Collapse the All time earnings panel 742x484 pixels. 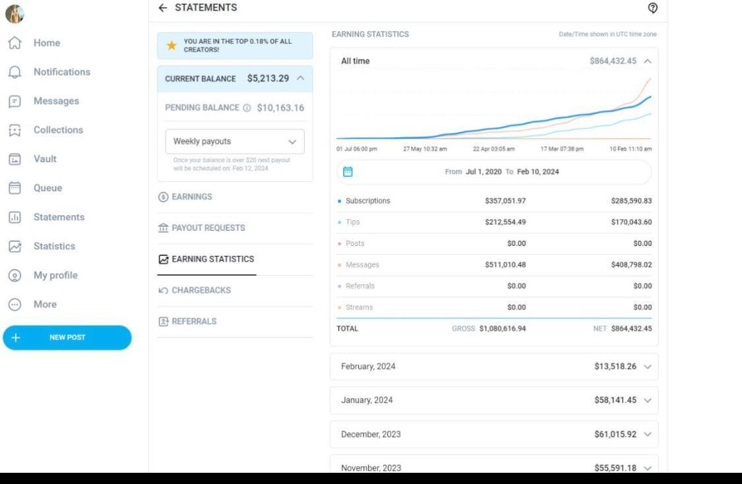(647, 61)
